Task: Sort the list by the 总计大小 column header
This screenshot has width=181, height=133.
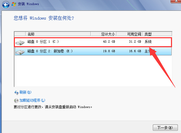Action: coord(103,34)
